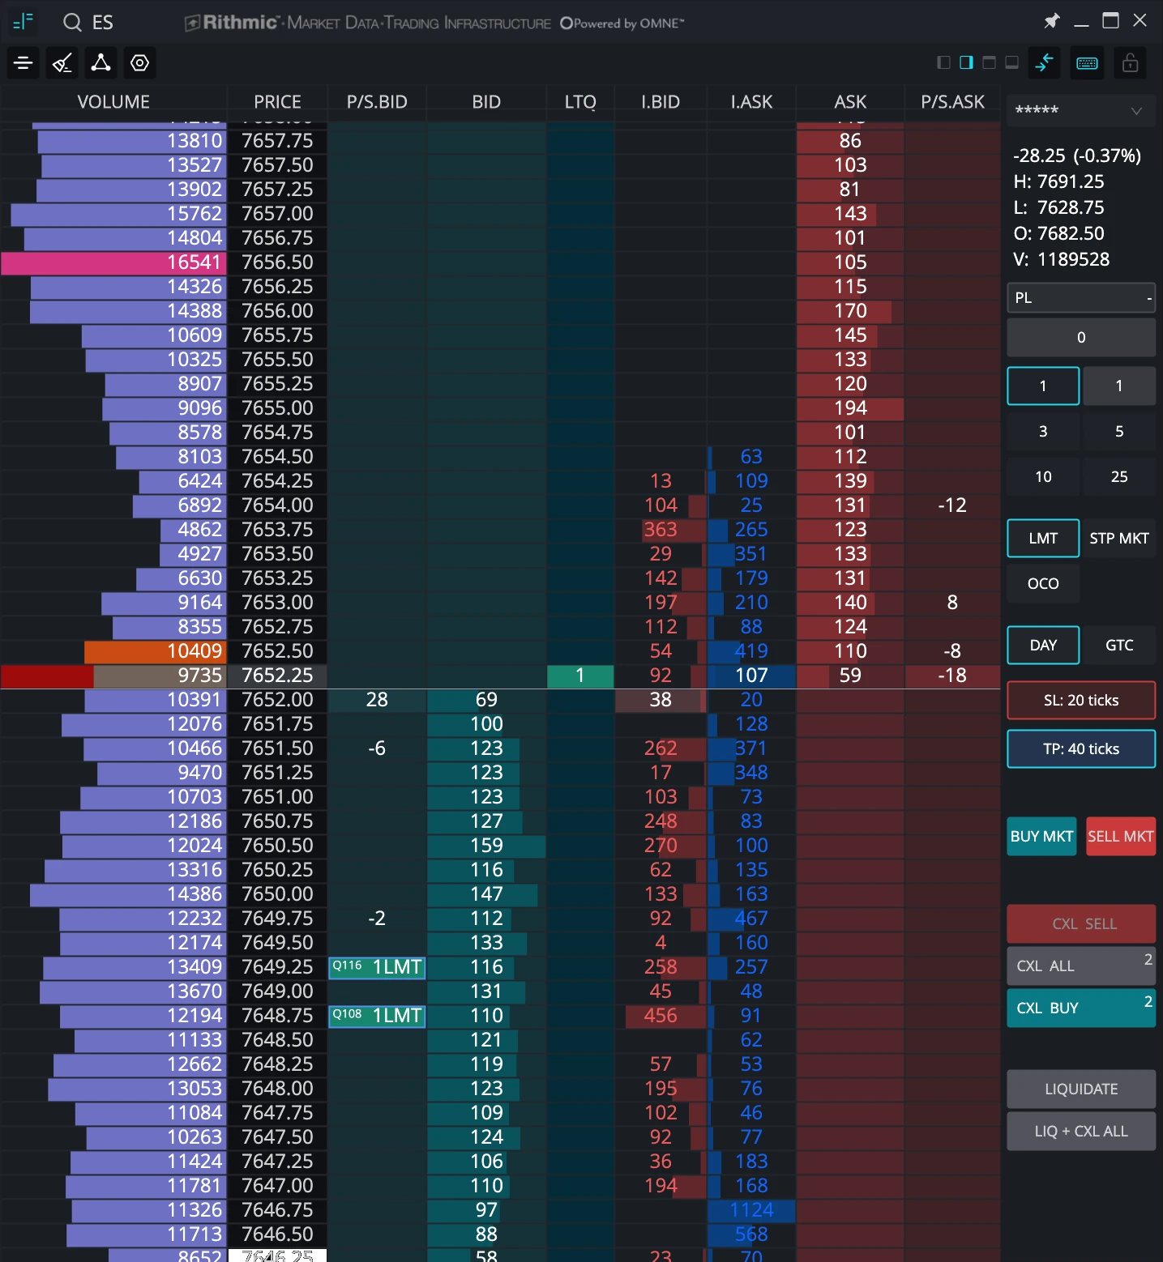This screenshot has width=1163, height=1262.
Task: Click the pin window icon
Action: click(1052, 21)
